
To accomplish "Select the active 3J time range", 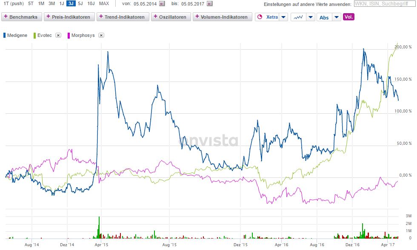I will point(71,4).
